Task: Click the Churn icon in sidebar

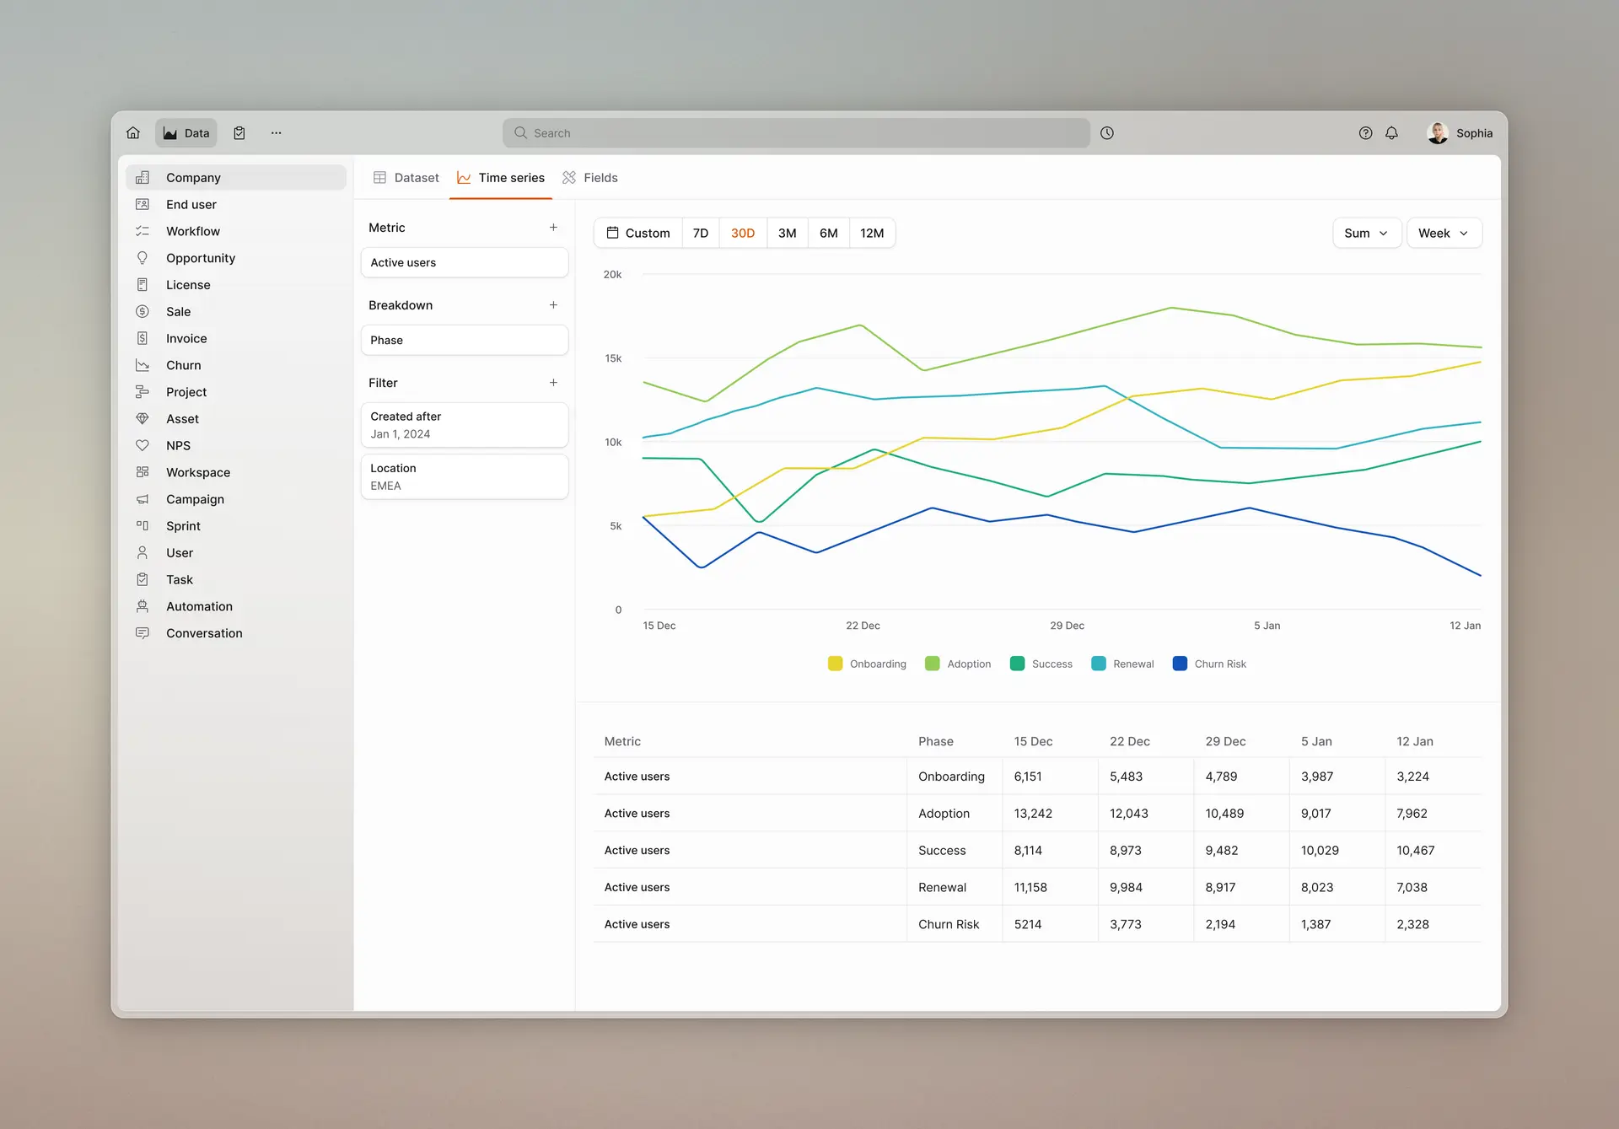Action: click(143, 365)
